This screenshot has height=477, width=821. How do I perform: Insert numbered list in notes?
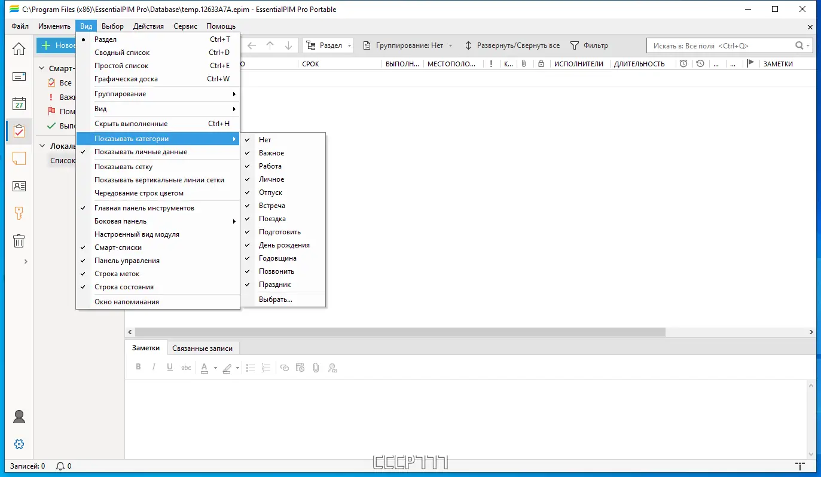[267, 368]
